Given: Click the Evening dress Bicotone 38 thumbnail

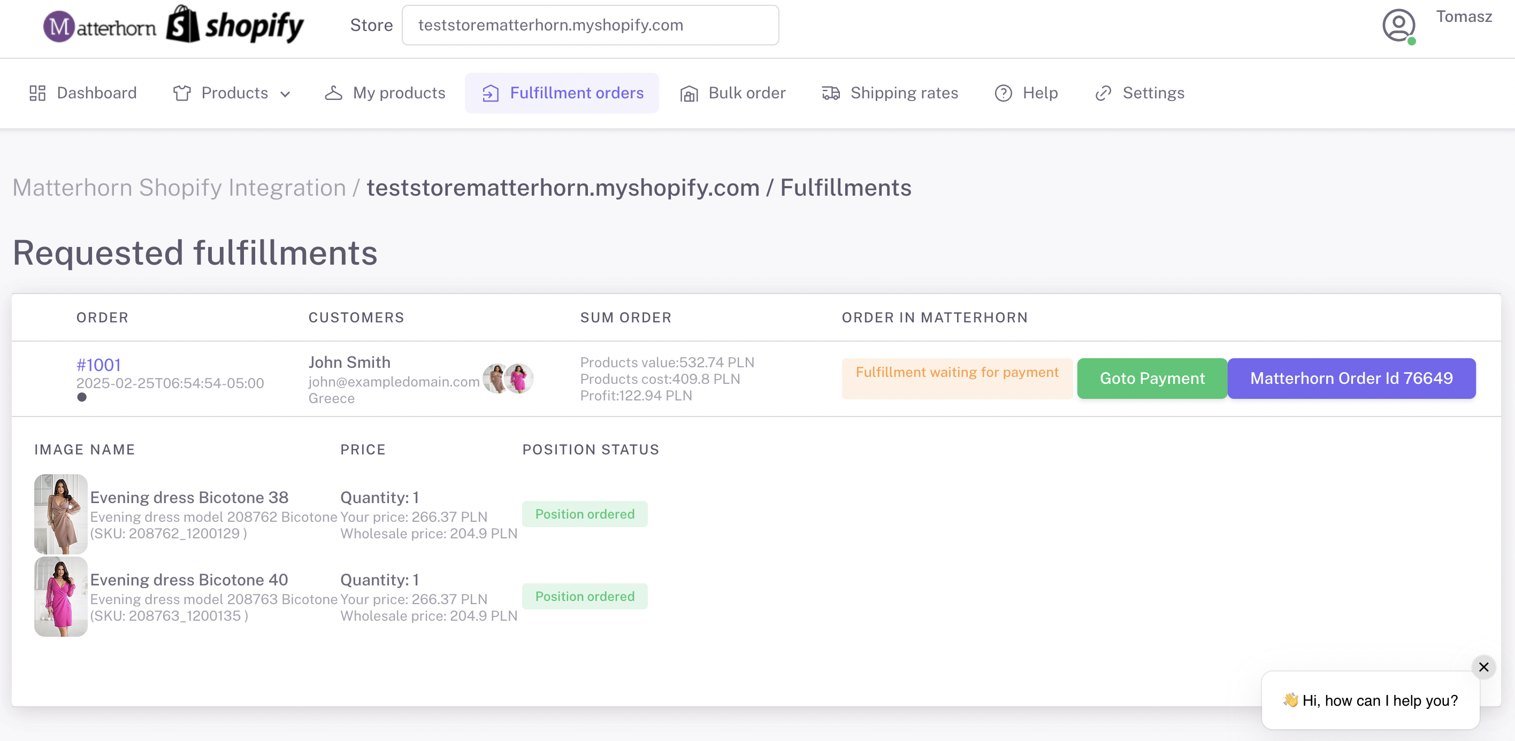Looking at the screenshot, I should (x=60, y=514).
